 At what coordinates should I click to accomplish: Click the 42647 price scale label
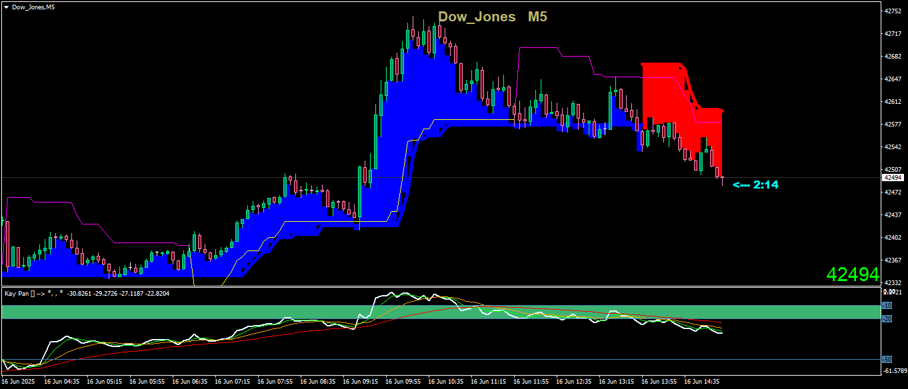893,79
